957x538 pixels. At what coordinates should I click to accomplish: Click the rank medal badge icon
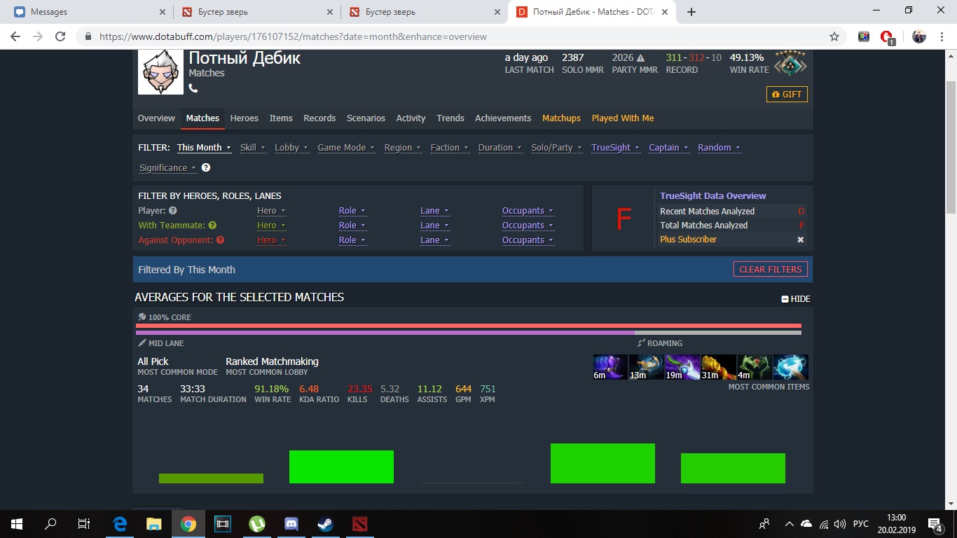point(790,64)
